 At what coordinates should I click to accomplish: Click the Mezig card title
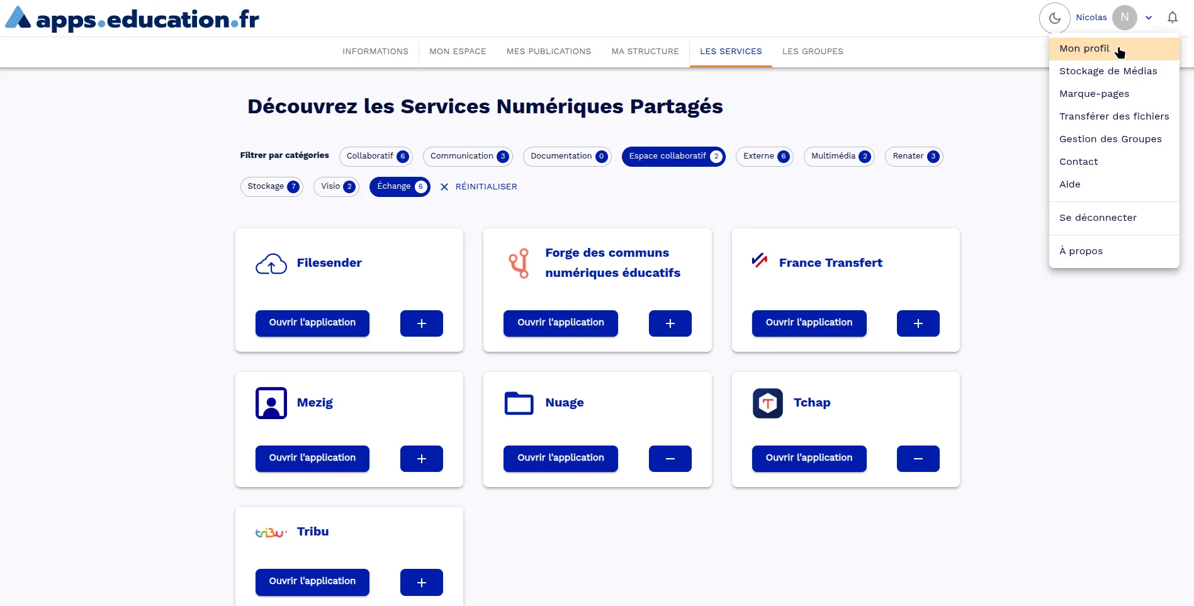[315, 403]
